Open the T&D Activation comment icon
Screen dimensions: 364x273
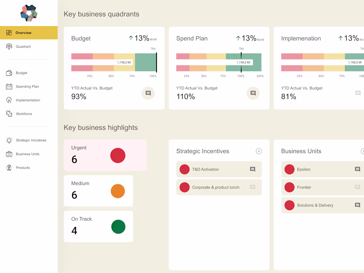pos(252,169)
